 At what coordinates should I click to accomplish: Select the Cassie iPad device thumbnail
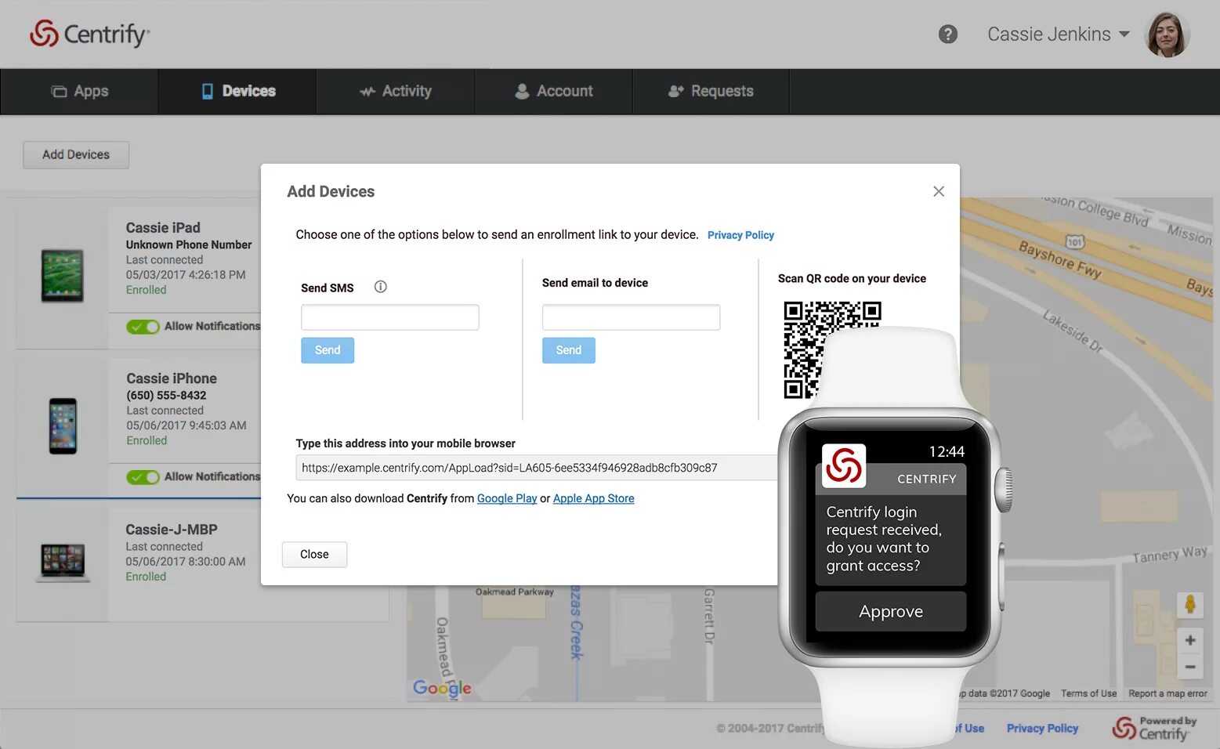(x=62, y=276)
